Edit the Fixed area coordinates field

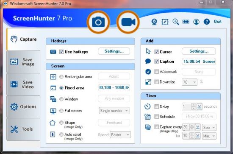(x=114, y=88)
